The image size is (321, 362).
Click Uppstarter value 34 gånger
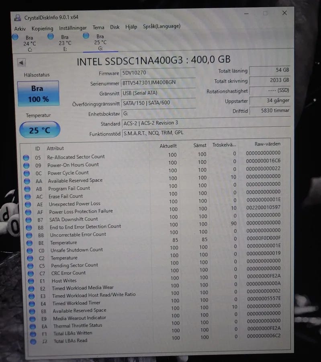[270, 101]
